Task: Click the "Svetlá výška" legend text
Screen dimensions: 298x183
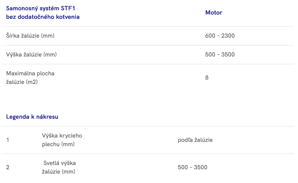Action: pyautogui.click(x=60, y=163)
